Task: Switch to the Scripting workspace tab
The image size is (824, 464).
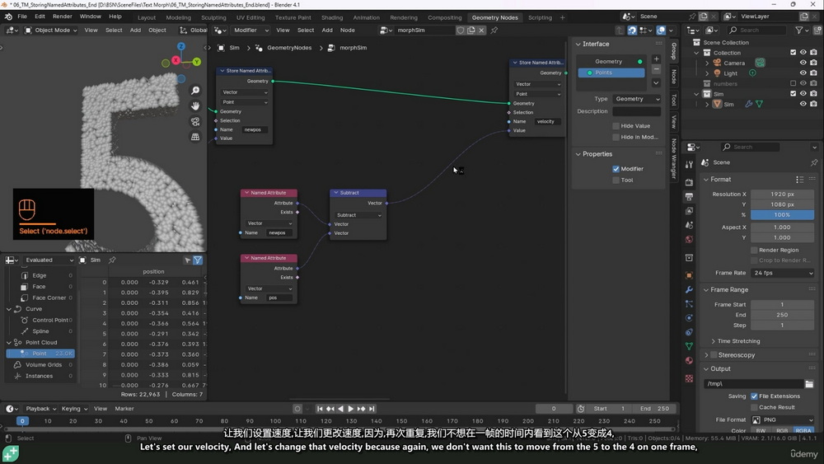Action: coord(540,17)
